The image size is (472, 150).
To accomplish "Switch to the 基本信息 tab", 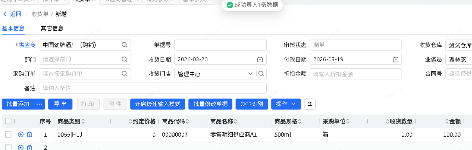I will 13,28.
